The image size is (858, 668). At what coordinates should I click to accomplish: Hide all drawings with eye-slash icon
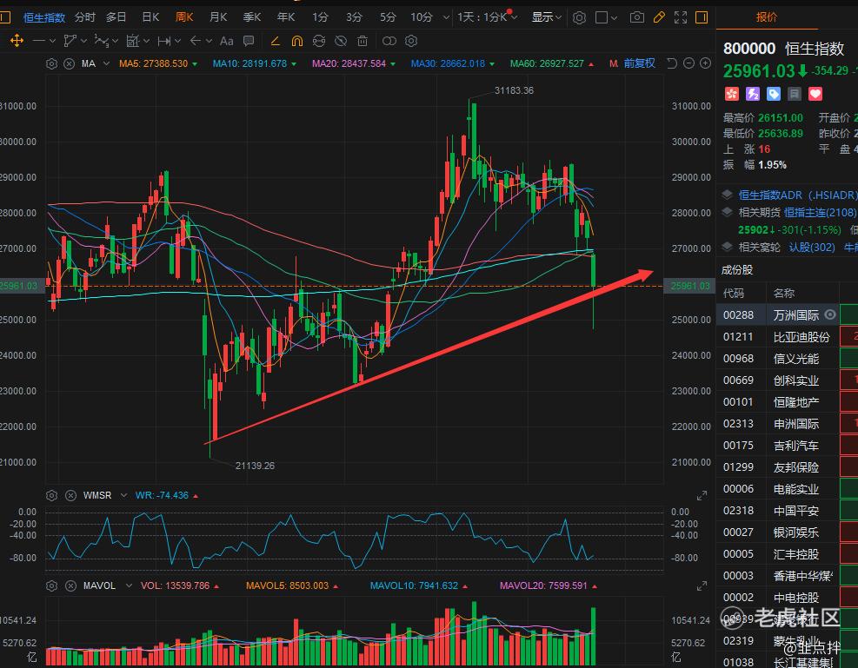(341, 40)
